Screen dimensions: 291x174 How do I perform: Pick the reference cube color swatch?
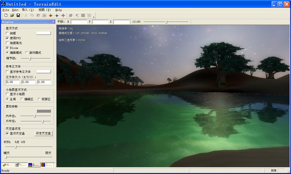pyautogui.click(x=44, y=71)
